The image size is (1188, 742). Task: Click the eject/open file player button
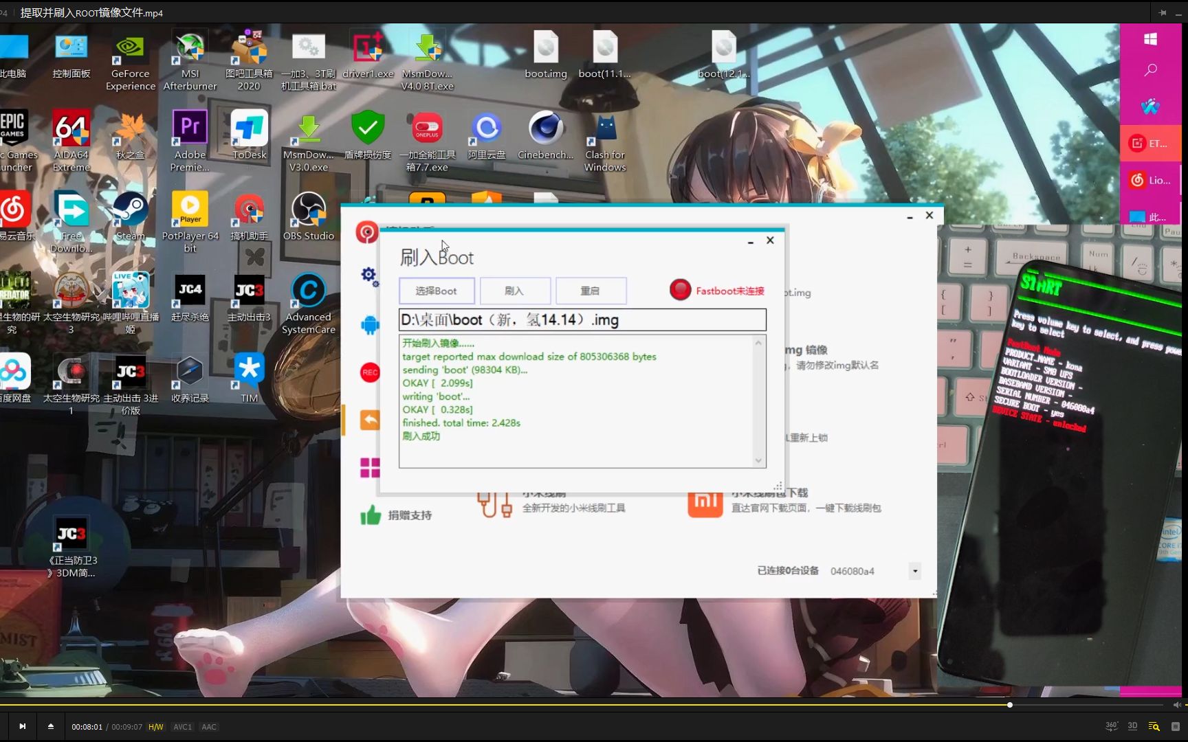(x=51, y=726)
